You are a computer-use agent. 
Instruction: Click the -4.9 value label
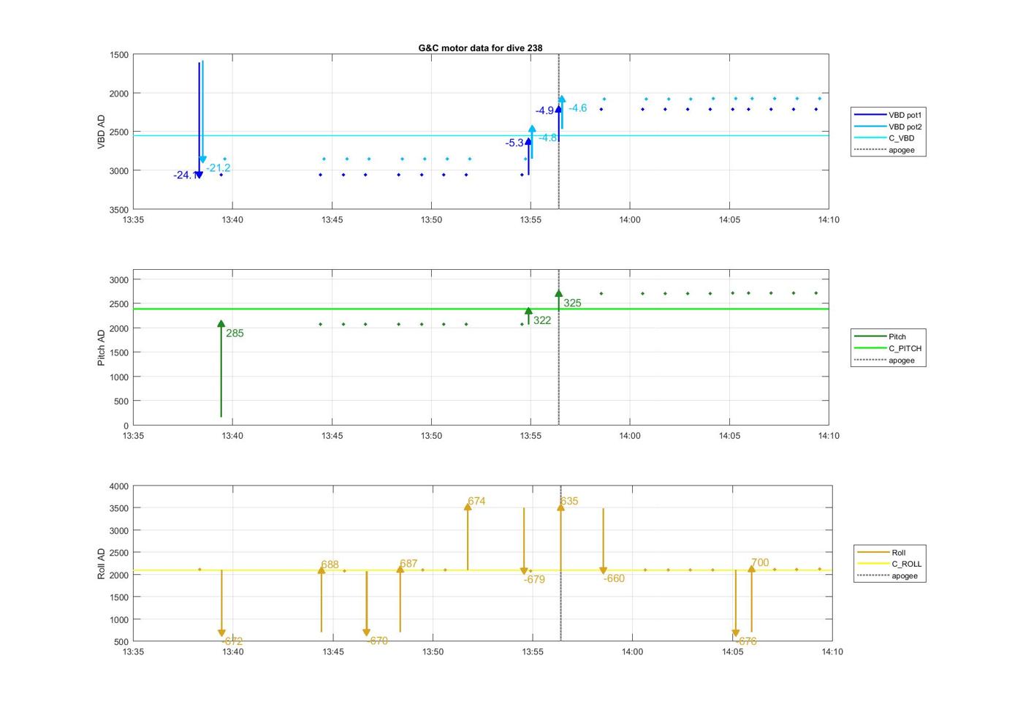(x=544, y=111)
